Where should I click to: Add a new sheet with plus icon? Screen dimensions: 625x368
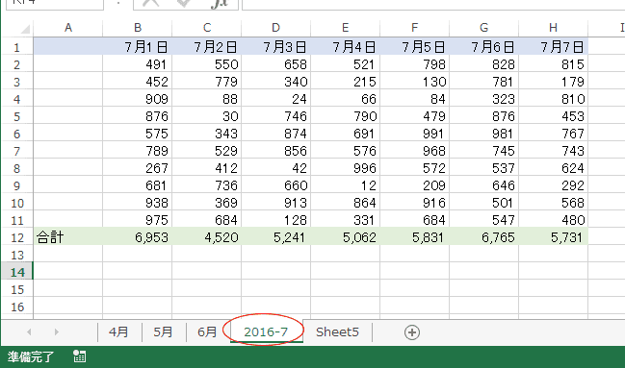[412, 332]
